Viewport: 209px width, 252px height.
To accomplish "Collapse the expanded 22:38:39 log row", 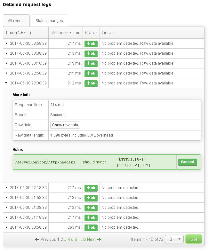I will pyautogui.click(x=7, y=83).
